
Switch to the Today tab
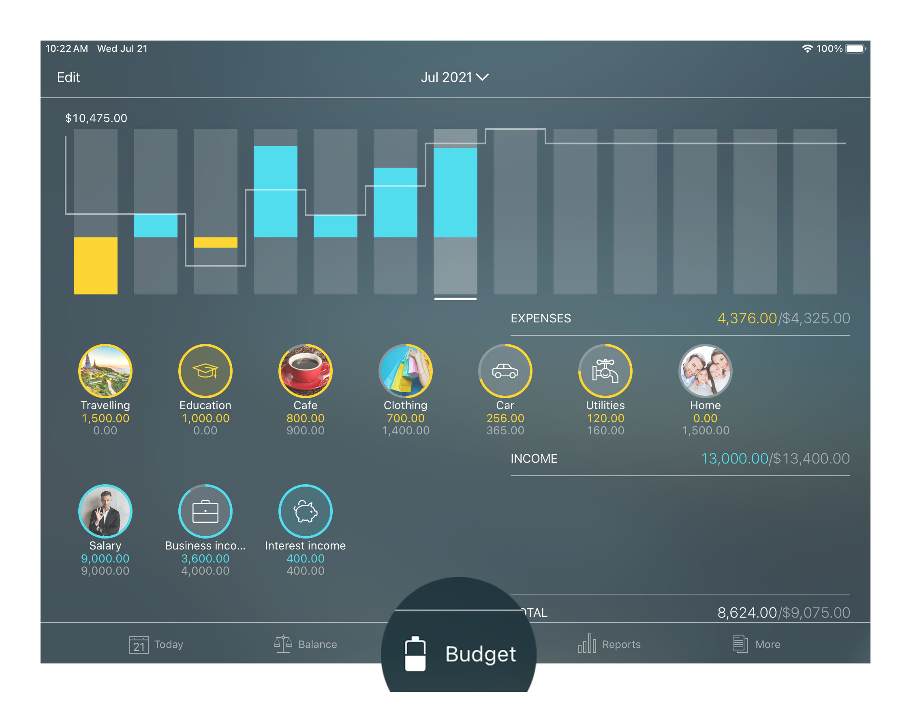[x=155, y=644]
